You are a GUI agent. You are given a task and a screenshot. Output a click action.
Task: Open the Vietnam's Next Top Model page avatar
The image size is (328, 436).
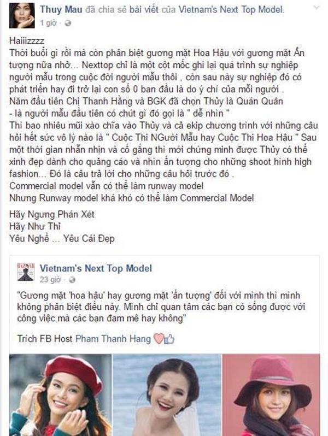tap(26, 272)
